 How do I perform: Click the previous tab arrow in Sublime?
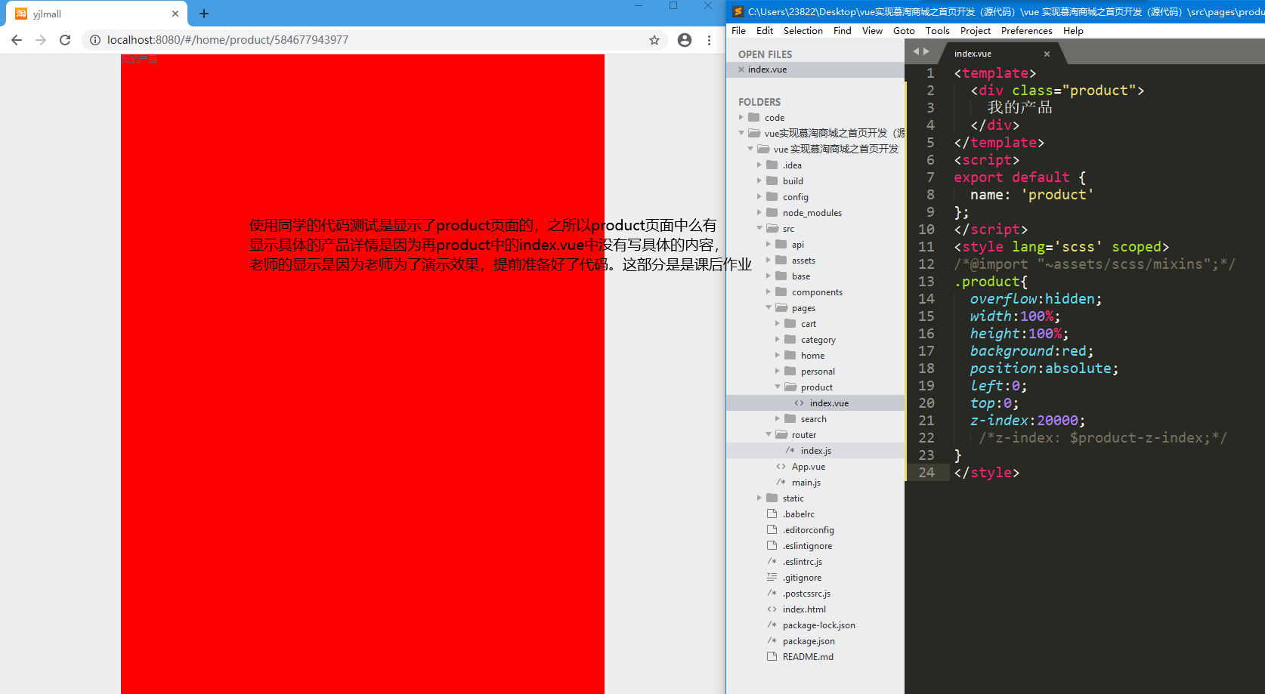(917, 51)
